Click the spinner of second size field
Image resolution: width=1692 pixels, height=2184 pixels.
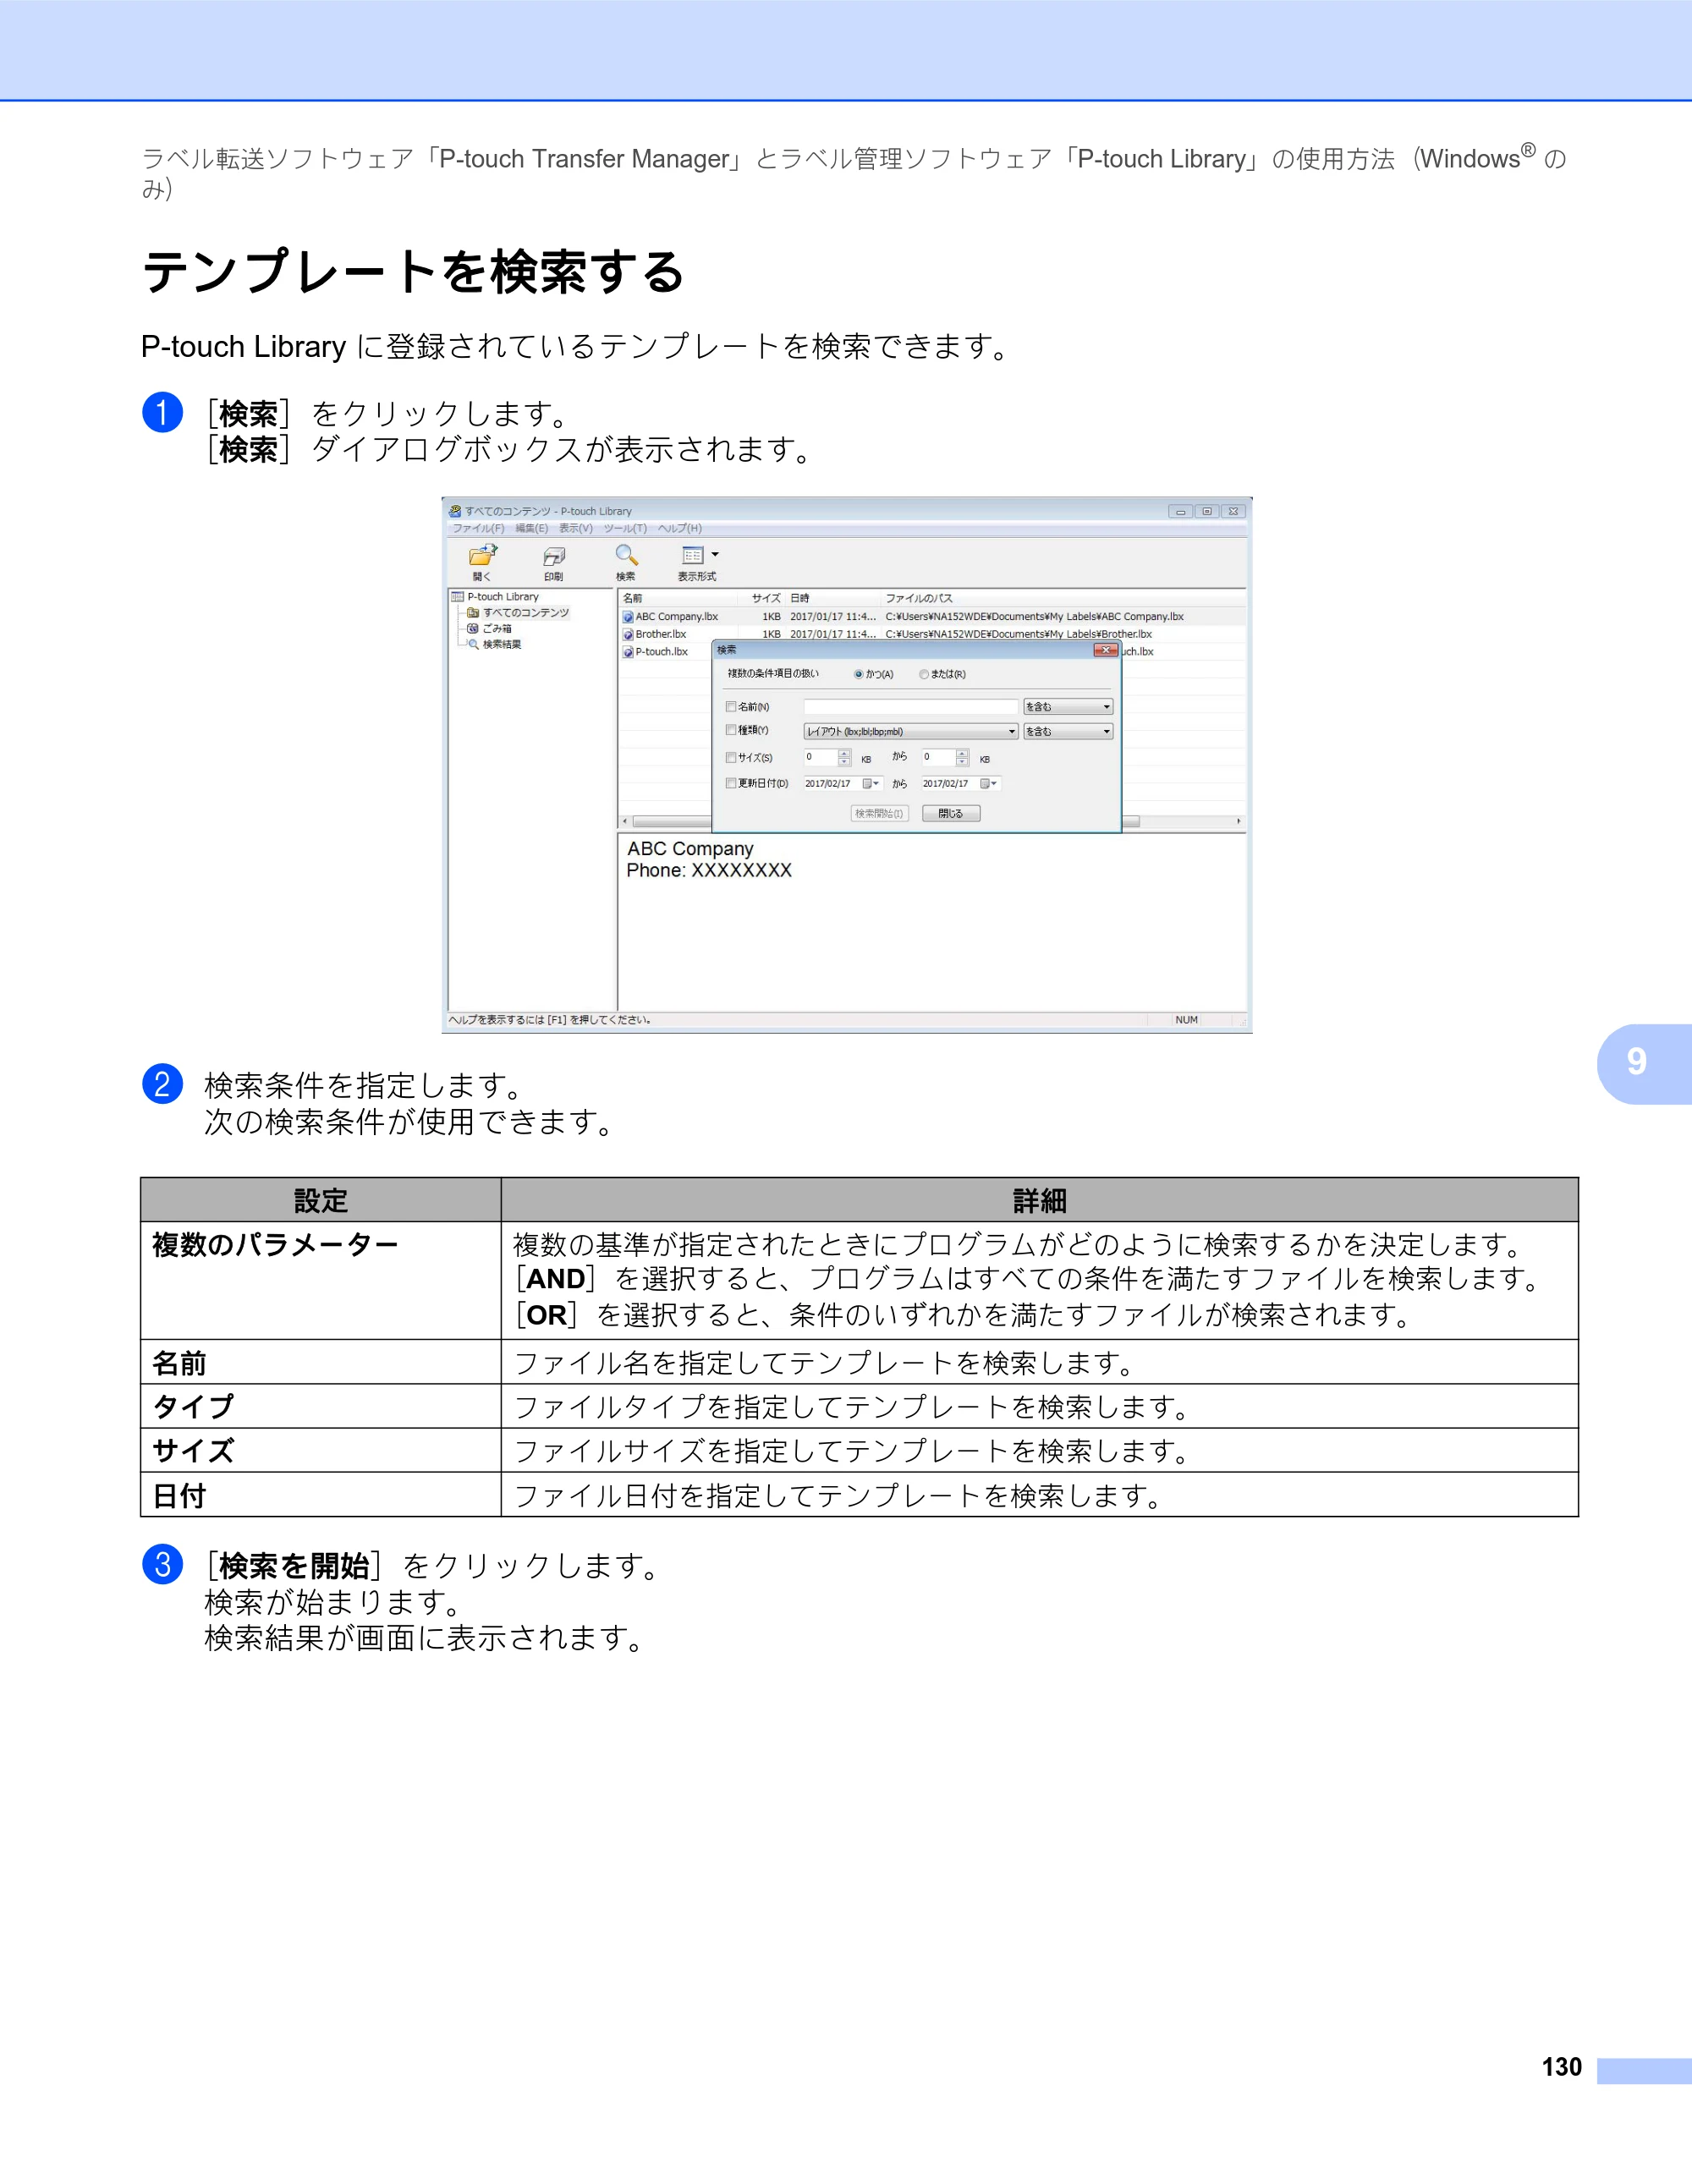[962, 757]
